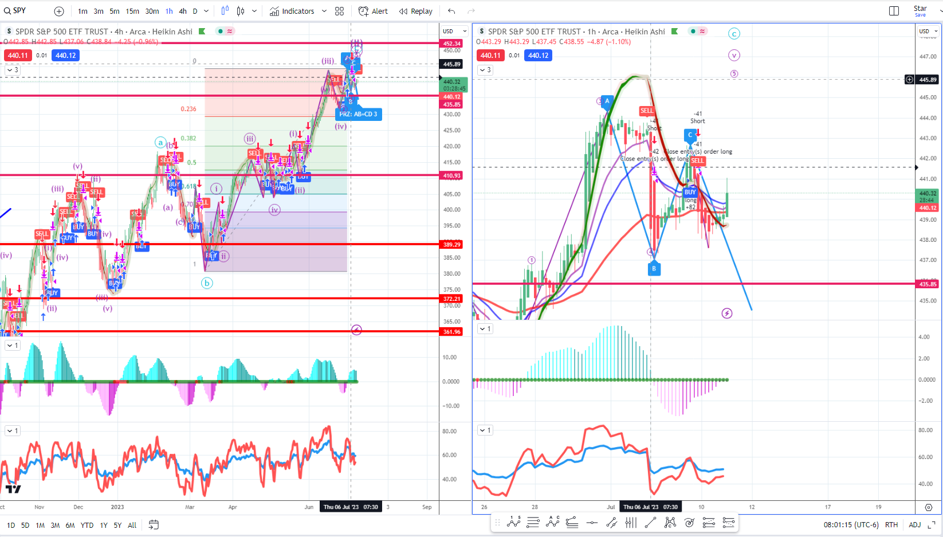This screenshot has height=537, width=943.
Task: Choose the D daily timeframe
Action: (x=195, y=11)
